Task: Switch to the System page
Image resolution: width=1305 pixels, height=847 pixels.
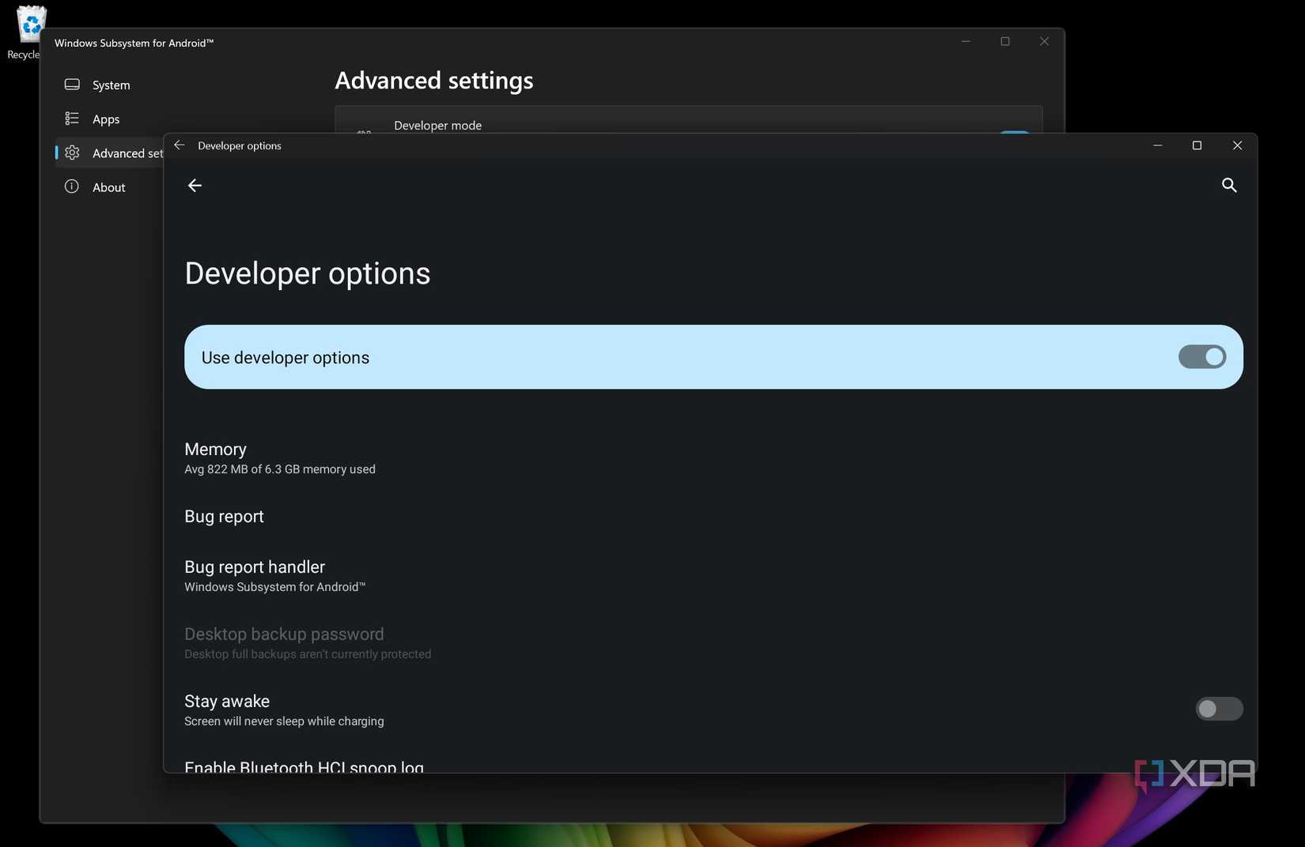Action: click(x=110, y=85)
